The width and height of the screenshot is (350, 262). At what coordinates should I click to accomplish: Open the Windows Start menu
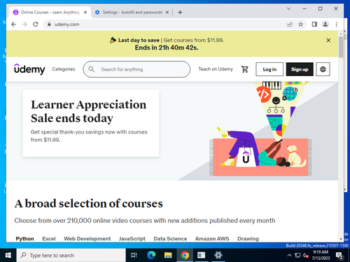[x=8, y=255]
